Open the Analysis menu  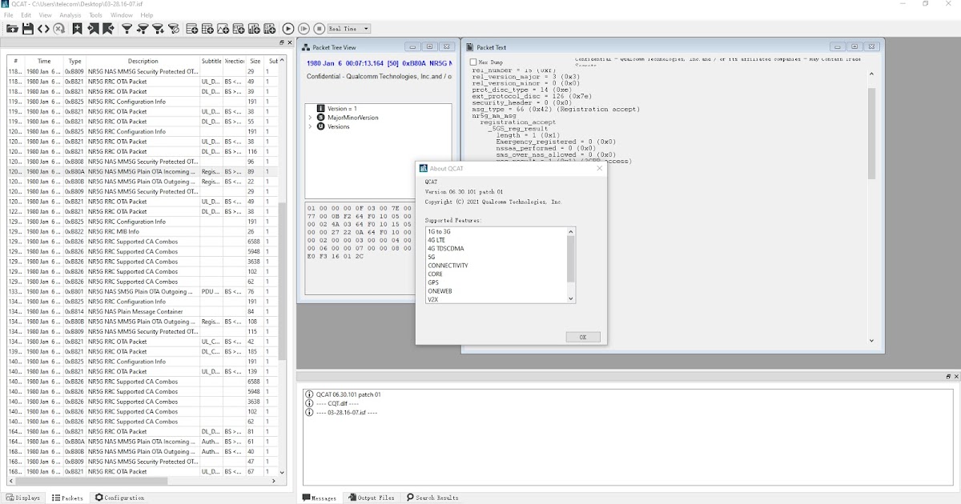(x=70, y=15)
